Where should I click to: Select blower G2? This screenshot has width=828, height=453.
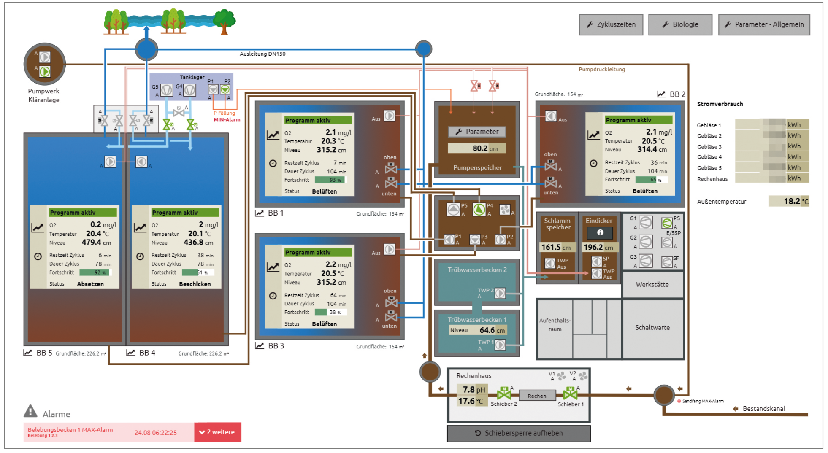click(x=646, y=242)
